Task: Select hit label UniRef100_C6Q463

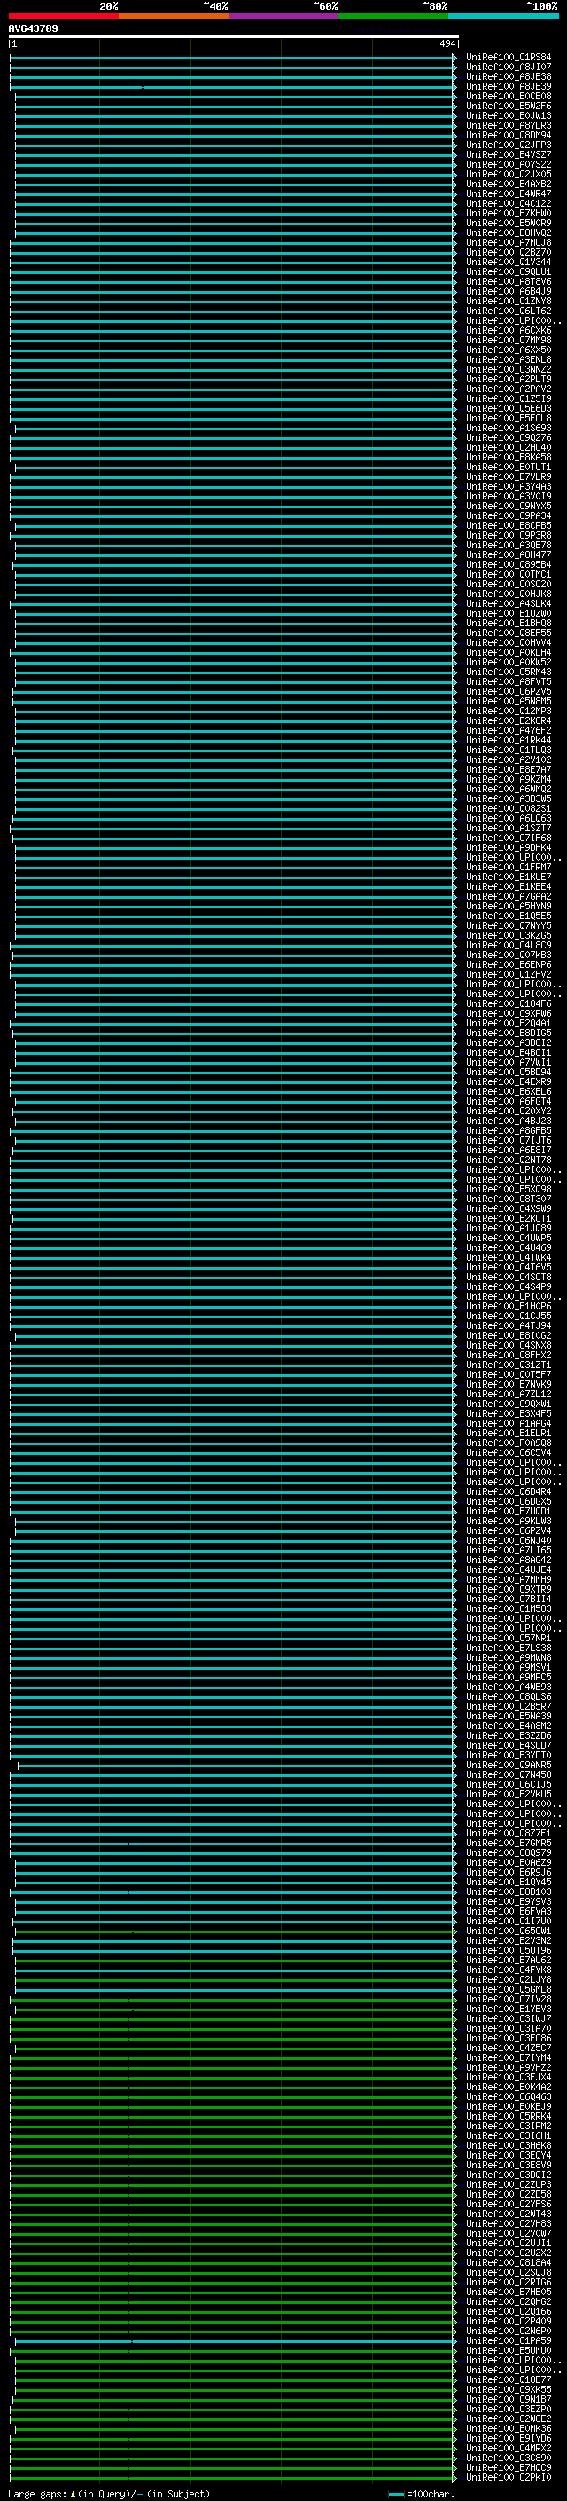Action: pyautogui.click(x=508, y=2097)
